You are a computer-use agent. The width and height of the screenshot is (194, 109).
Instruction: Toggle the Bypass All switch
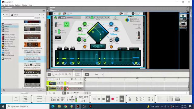(x=65, y=13)
